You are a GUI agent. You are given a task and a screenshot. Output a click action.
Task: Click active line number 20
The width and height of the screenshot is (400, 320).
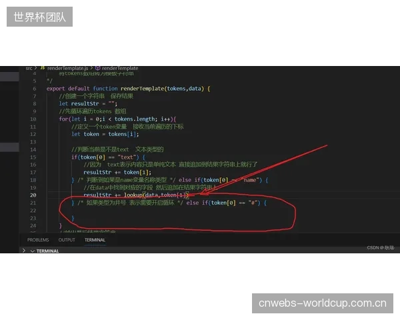[x=33, y=195]
